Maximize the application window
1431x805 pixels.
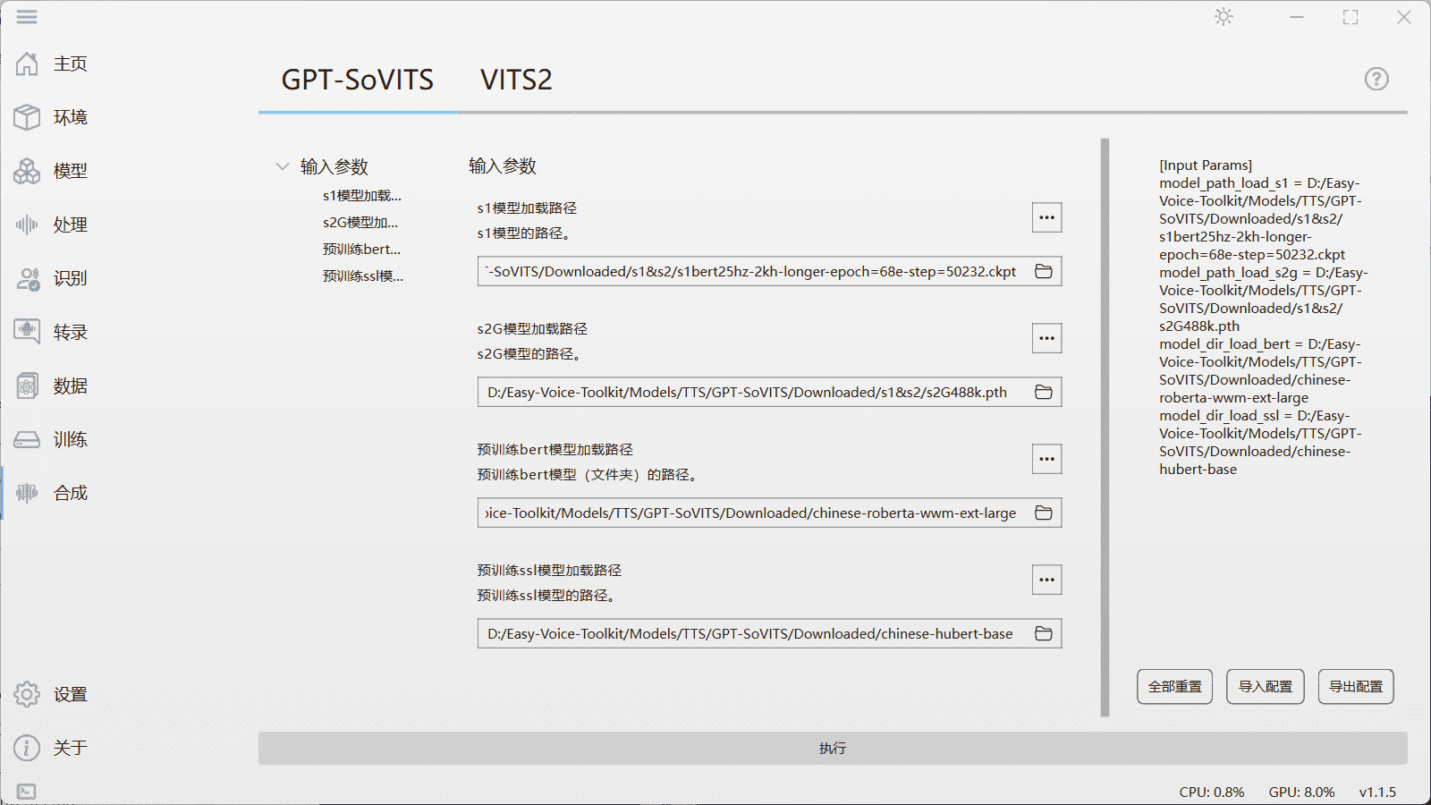(1351, 17)
